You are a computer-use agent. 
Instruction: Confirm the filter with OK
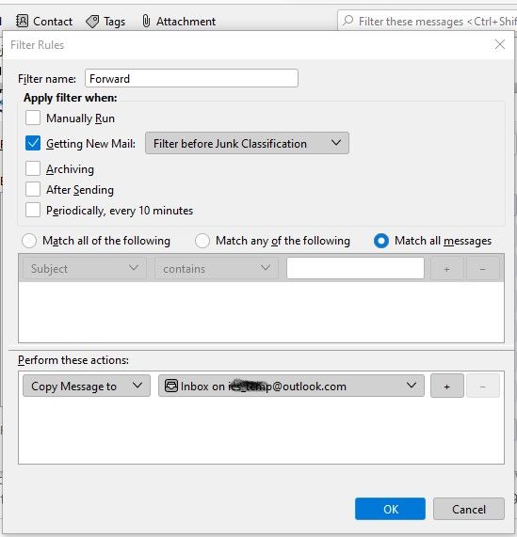coord(390,509)
